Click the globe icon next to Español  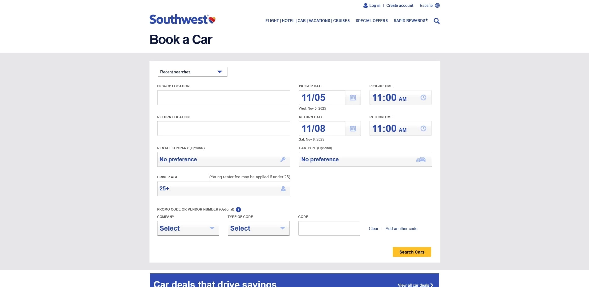click(437, 5)
